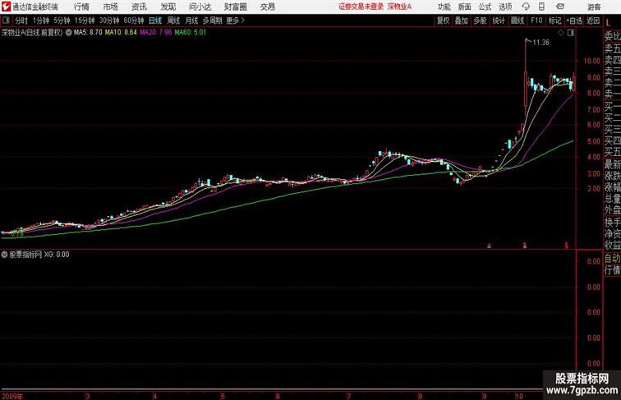
Task: Toggle the left panel icon beside 分时
Action: [x=6, y=21]
